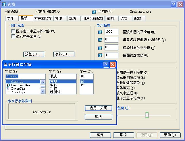Screen dimensions: 185x141
Task: Choose 粗体 font style
Action: [63, 89]
